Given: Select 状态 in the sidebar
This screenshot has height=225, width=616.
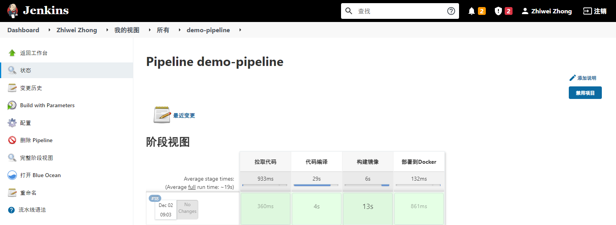Looking at the screenshot, I should coord(26,70).
